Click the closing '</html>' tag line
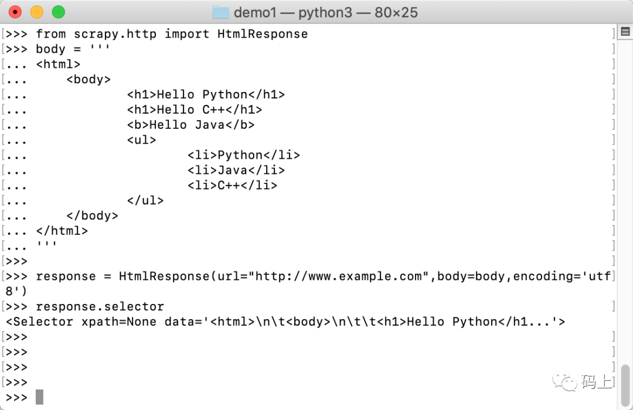The width and height of the screenshot is (633, 410). coord(62,231)
